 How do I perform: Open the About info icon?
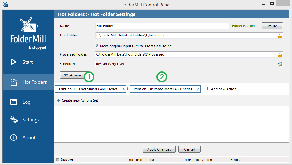(x=14, y=137)
